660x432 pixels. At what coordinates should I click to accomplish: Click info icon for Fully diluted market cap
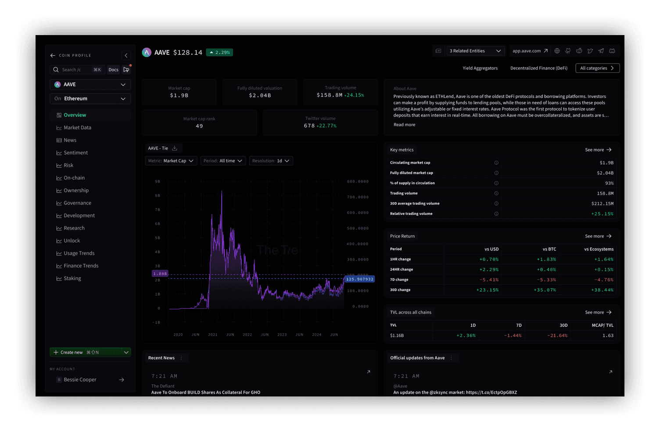pyautogui.click(x=496, y=173)
